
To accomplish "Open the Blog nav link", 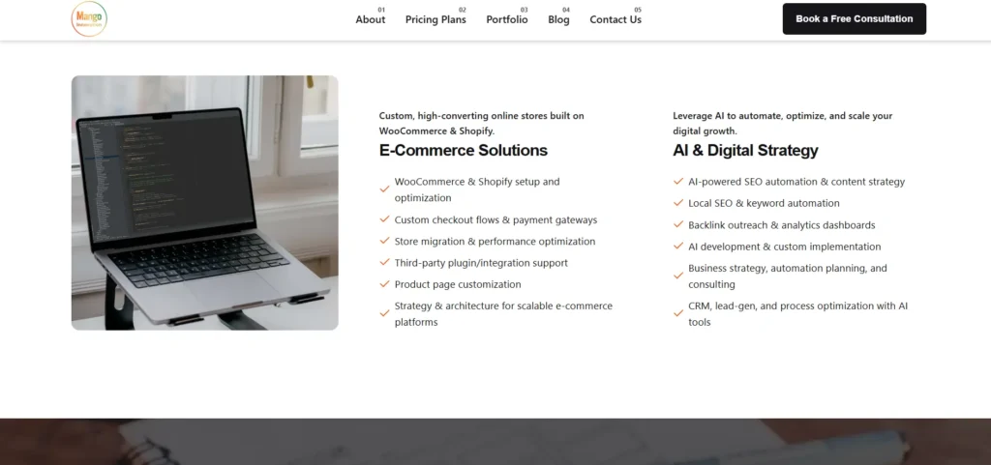I will click(558, 19).
